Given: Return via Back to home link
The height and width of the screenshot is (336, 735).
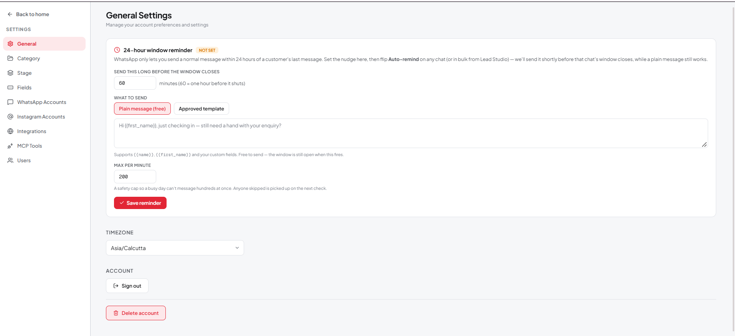Looking at the screenshot, I should [x=28, y=14].
